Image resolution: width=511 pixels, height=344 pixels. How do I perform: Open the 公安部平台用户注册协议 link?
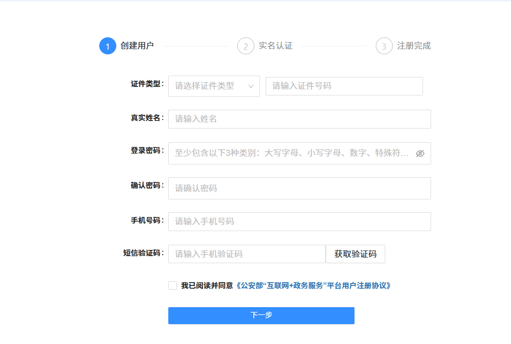(x=313, y=285)
